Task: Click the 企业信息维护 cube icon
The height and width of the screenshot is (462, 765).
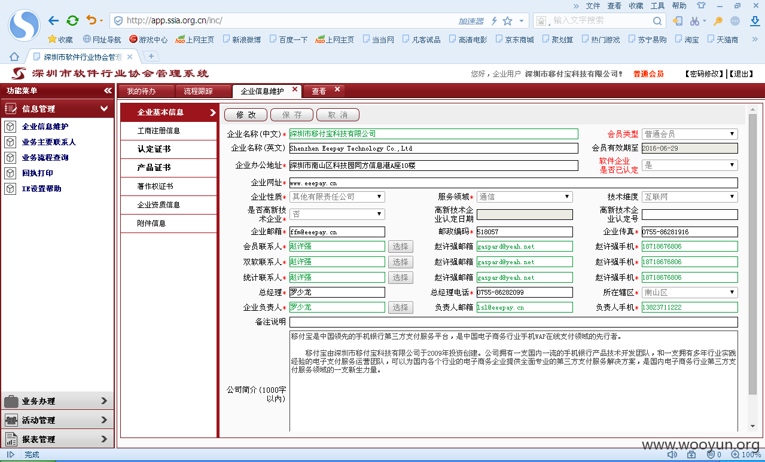Action: [x=10, y=127]
